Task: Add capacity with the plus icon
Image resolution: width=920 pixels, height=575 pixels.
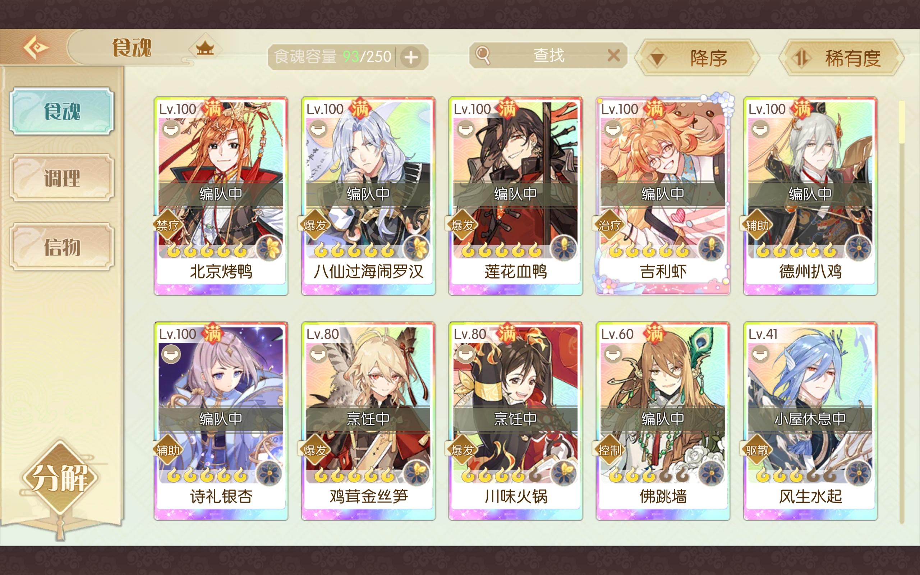Action: (x=411, y=57)
